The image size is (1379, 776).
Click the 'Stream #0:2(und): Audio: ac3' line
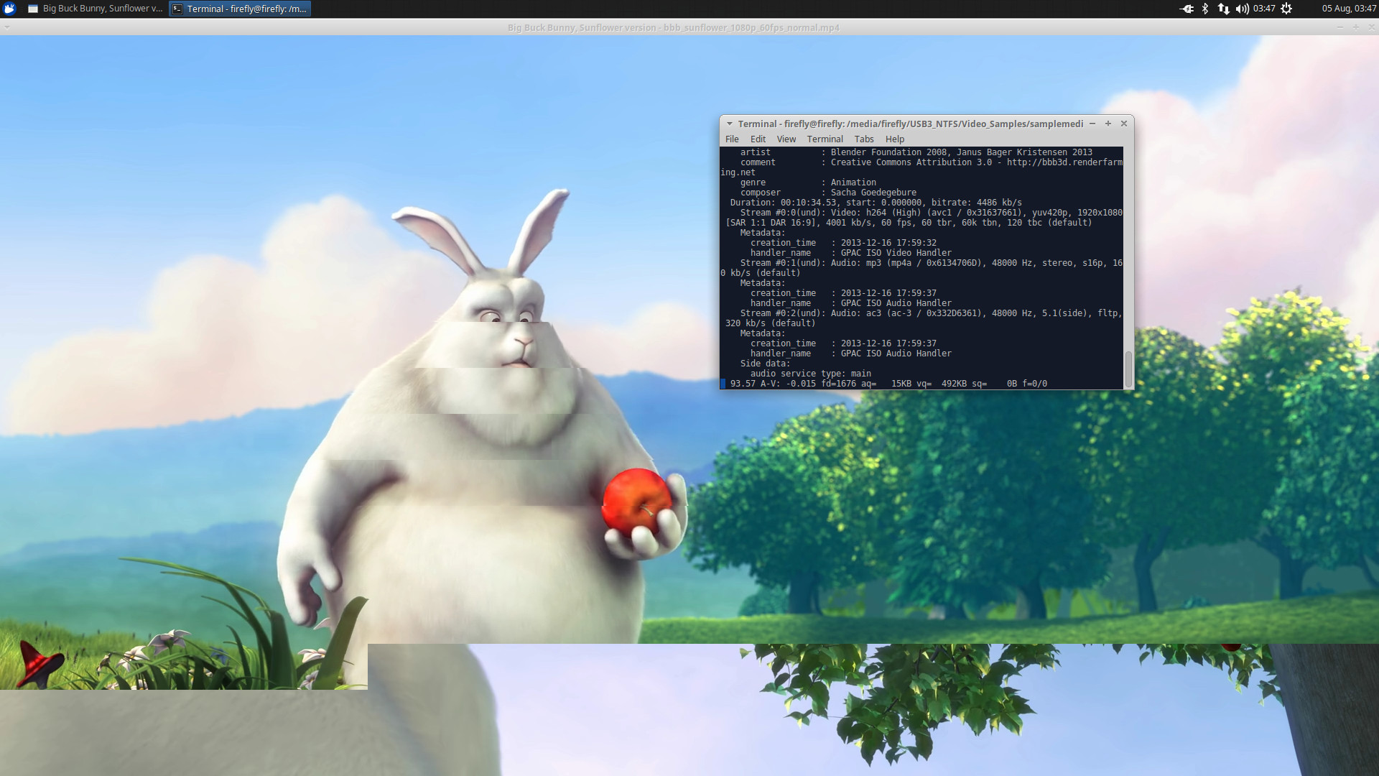click(x=931, y=313)
